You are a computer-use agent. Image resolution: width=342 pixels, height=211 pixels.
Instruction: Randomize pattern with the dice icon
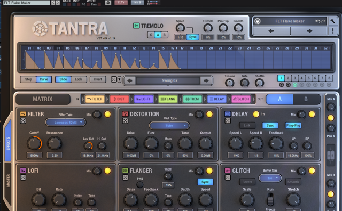[114, 79]
